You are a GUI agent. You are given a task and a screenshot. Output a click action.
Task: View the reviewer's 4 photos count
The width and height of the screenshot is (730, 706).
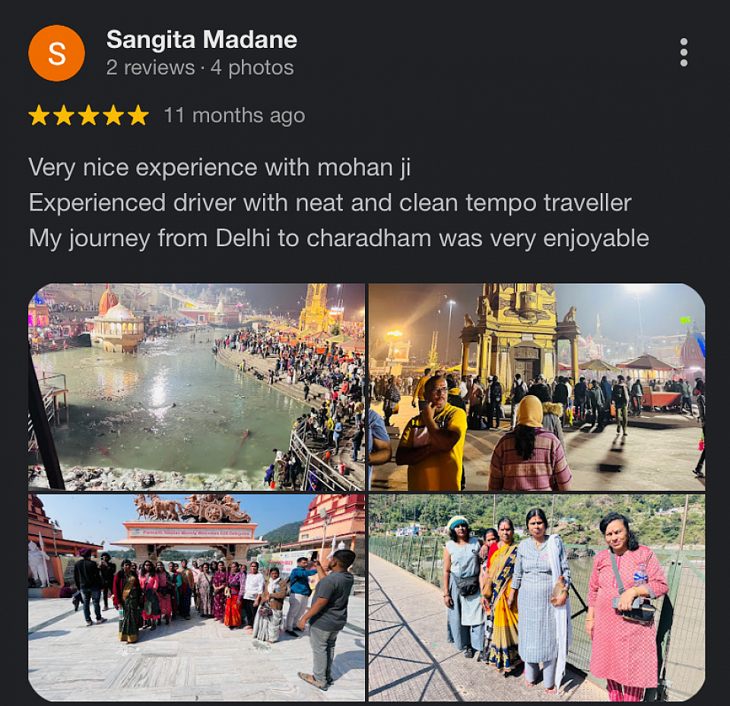[x=252, y=68]
